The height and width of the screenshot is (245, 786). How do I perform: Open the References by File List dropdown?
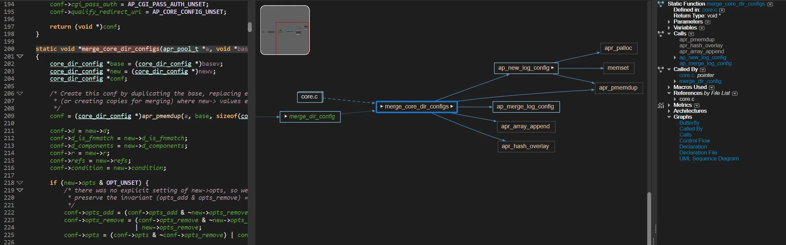click(735, 94)
